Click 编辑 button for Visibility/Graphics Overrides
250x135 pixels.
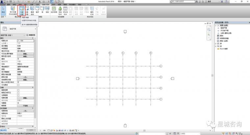pos(25,54)
